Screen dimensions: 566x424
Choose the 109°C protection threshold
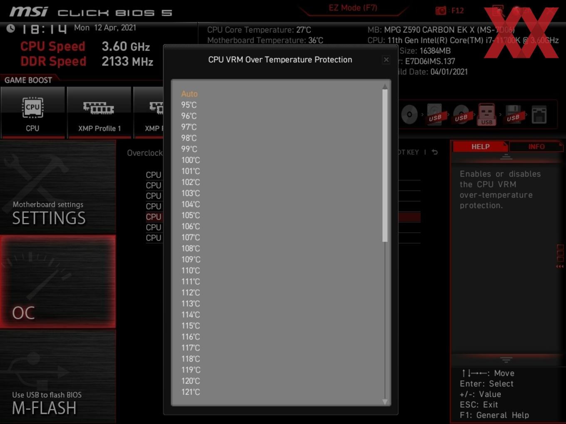tap(191, 259)
